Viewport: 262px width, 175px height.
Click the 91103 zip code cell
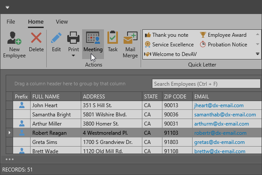click(x=177, y=133)
